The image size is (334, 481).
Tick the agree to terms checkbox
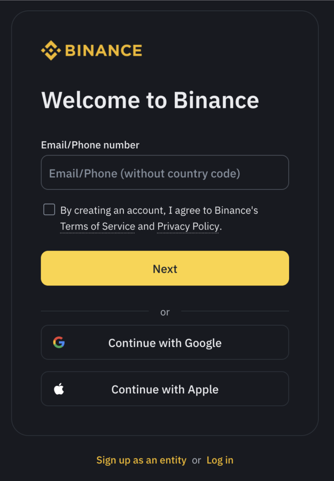coord(49,210)
